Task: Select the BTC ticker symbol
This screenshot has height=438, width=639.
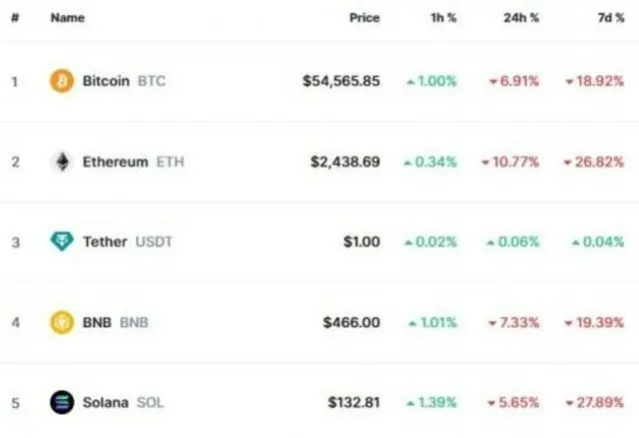Action: pyautogui.click(x=152, y=81)
